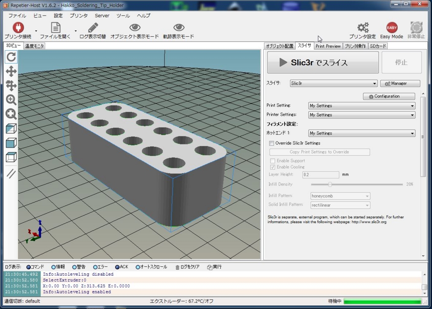The width and height of the screenshot is (432, 309).
Task: Click log line 'Info:Autoleveling disabled'
Action: tap(78, 274)
